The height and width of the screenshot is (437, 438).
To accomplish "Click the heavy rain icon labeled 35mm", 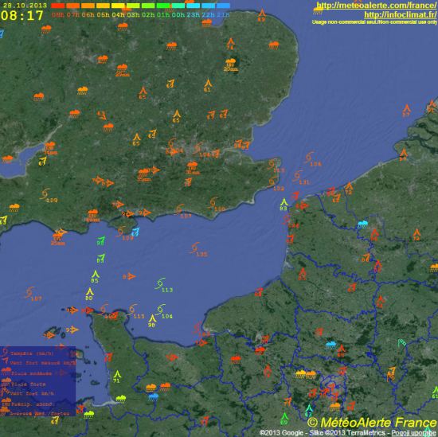I will [x=144, y=175].
